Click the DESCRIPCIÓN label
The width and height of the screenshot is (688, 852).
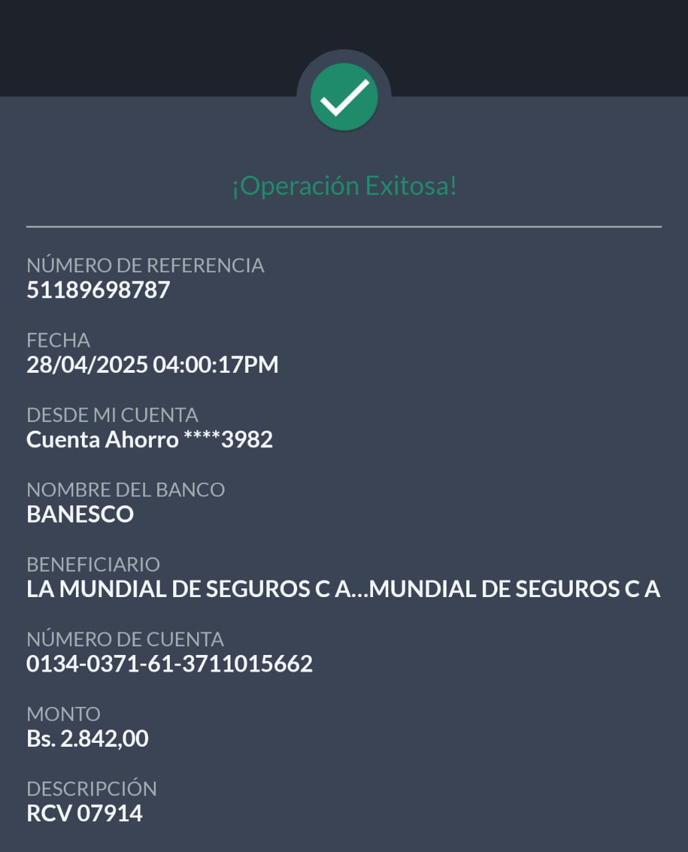[x=92, y=789]
